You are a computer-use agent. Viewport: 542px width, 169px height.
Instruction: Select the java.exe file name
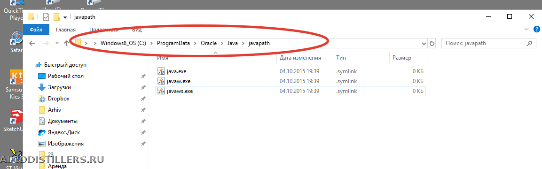[x=176, y=71]
